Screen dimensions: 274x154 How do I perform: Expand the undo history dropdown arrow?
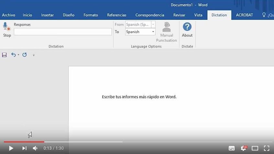[x=18, y=55]
